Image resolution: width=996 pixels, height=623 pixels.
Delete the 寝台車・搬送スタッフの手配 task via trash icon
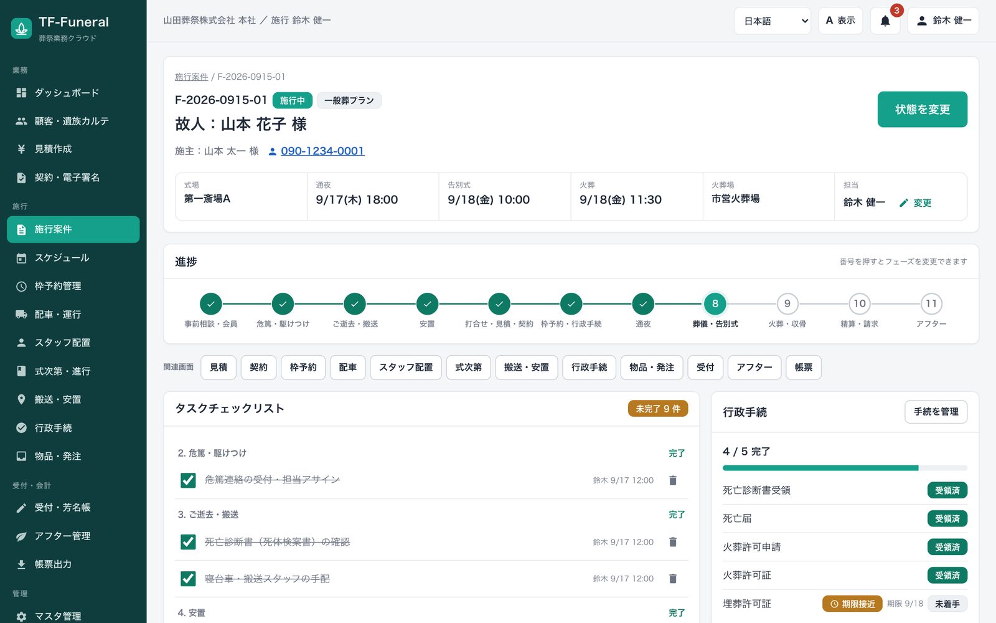672,579
